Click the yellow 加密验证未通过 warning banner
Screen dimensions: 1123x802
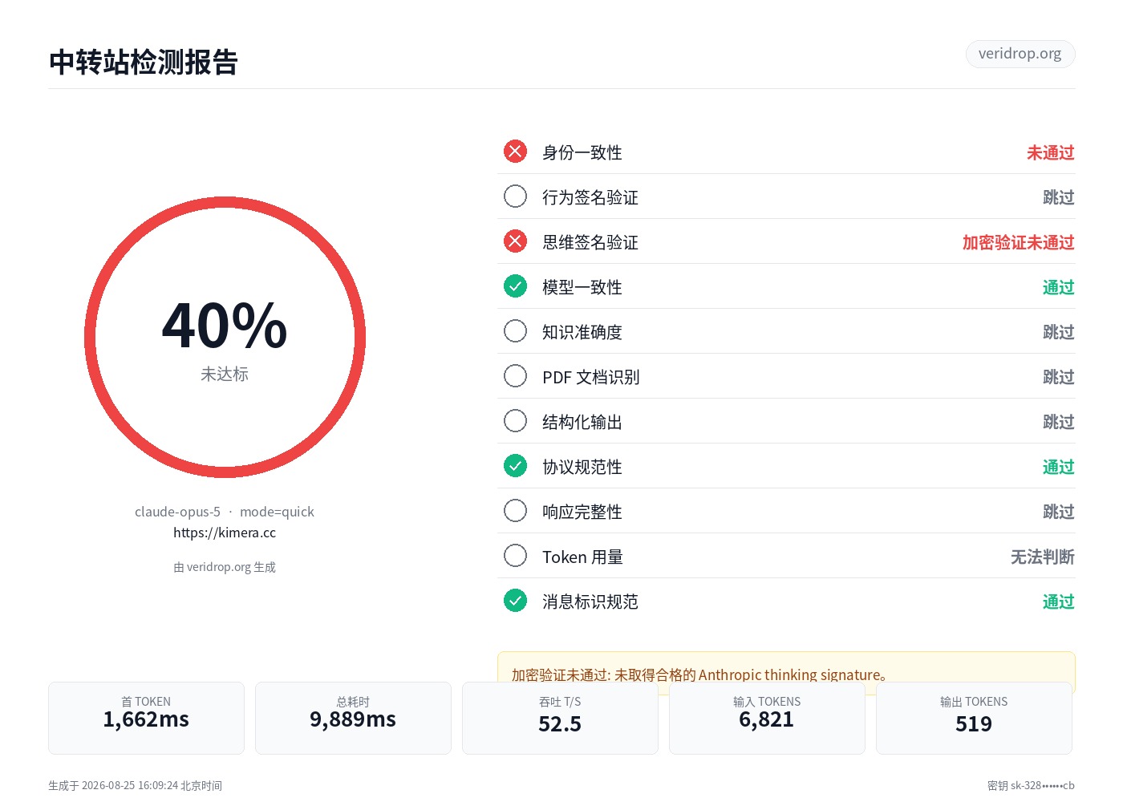(786, 672)
